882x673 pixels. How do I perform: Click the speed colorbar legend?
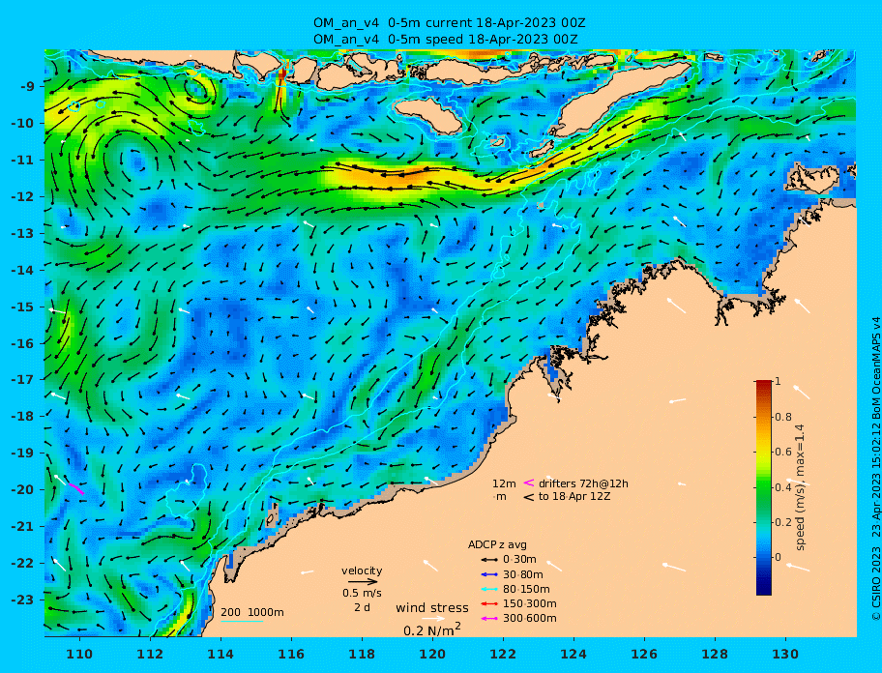point(764,487)
